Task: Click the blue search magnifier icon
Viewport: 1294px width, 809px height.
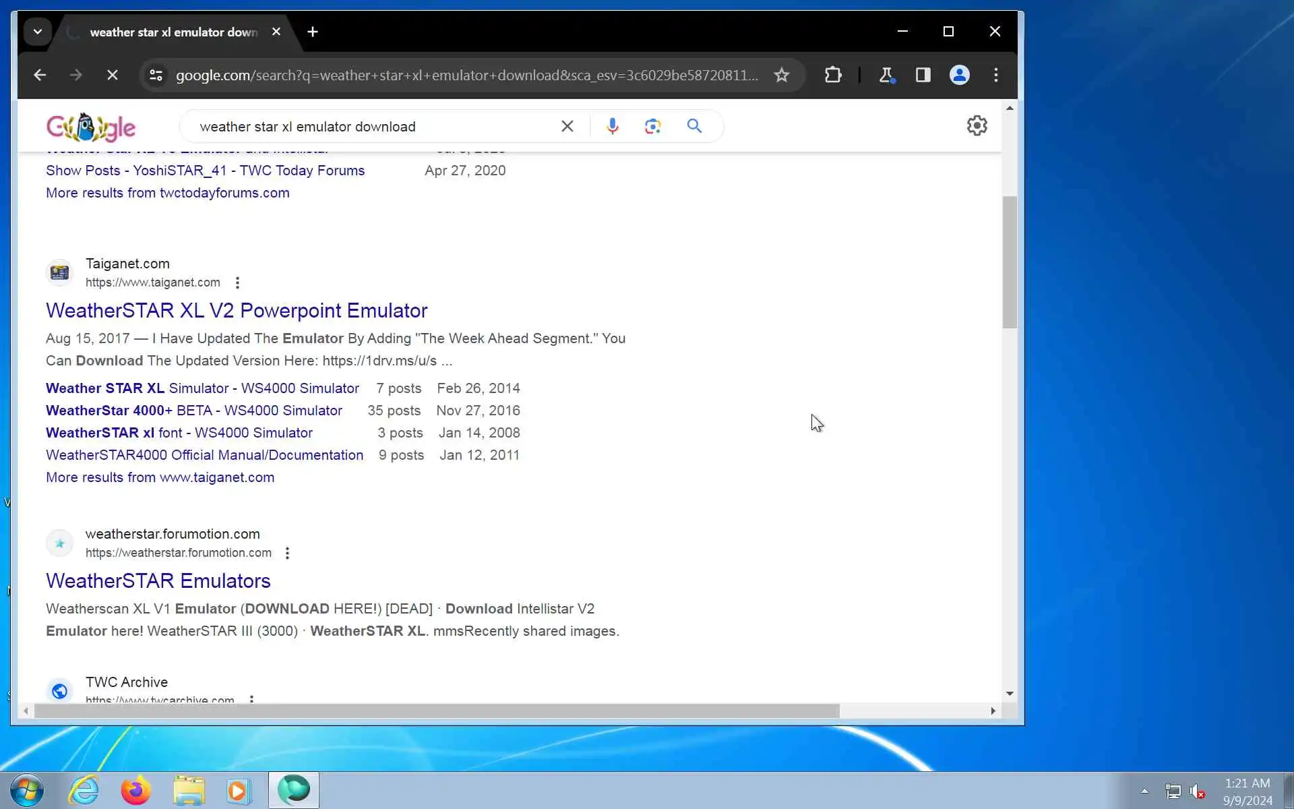Action: pyautogui.click(x=694, y=126)
